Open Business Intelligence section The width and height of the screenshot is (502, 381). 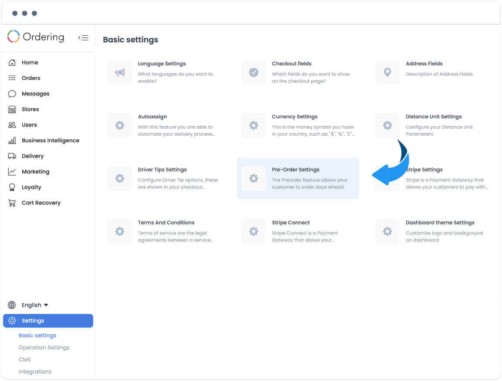(50, 140)
